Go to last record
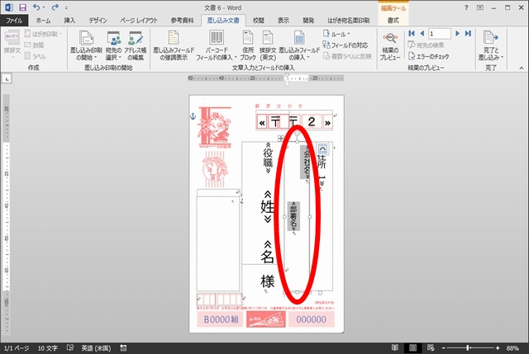The width and height of the screenshot is (529, 354). click(468, 33)
